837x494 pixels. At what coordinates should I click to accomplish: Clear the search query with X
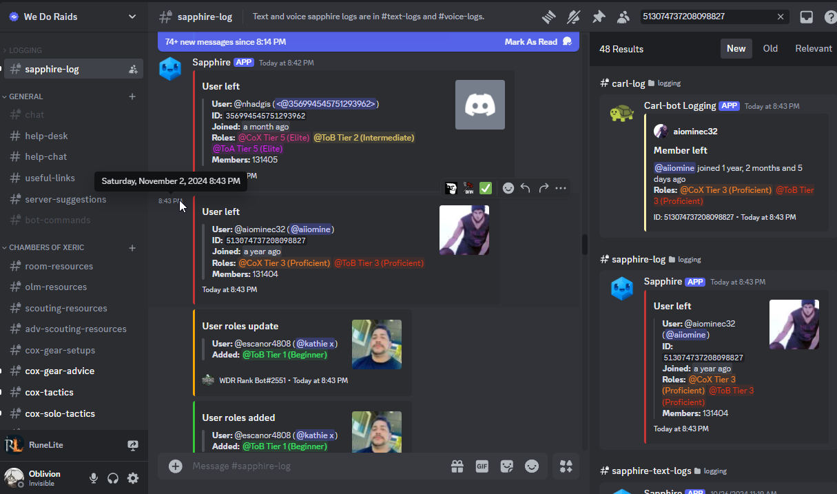pyautogui.click(x=781, y=17)
